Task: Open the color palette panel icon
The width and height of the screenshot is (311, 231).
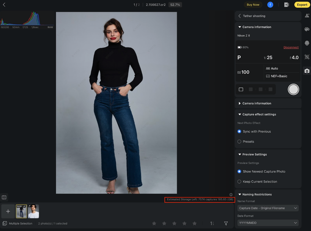Action: [x=307, y=29]
